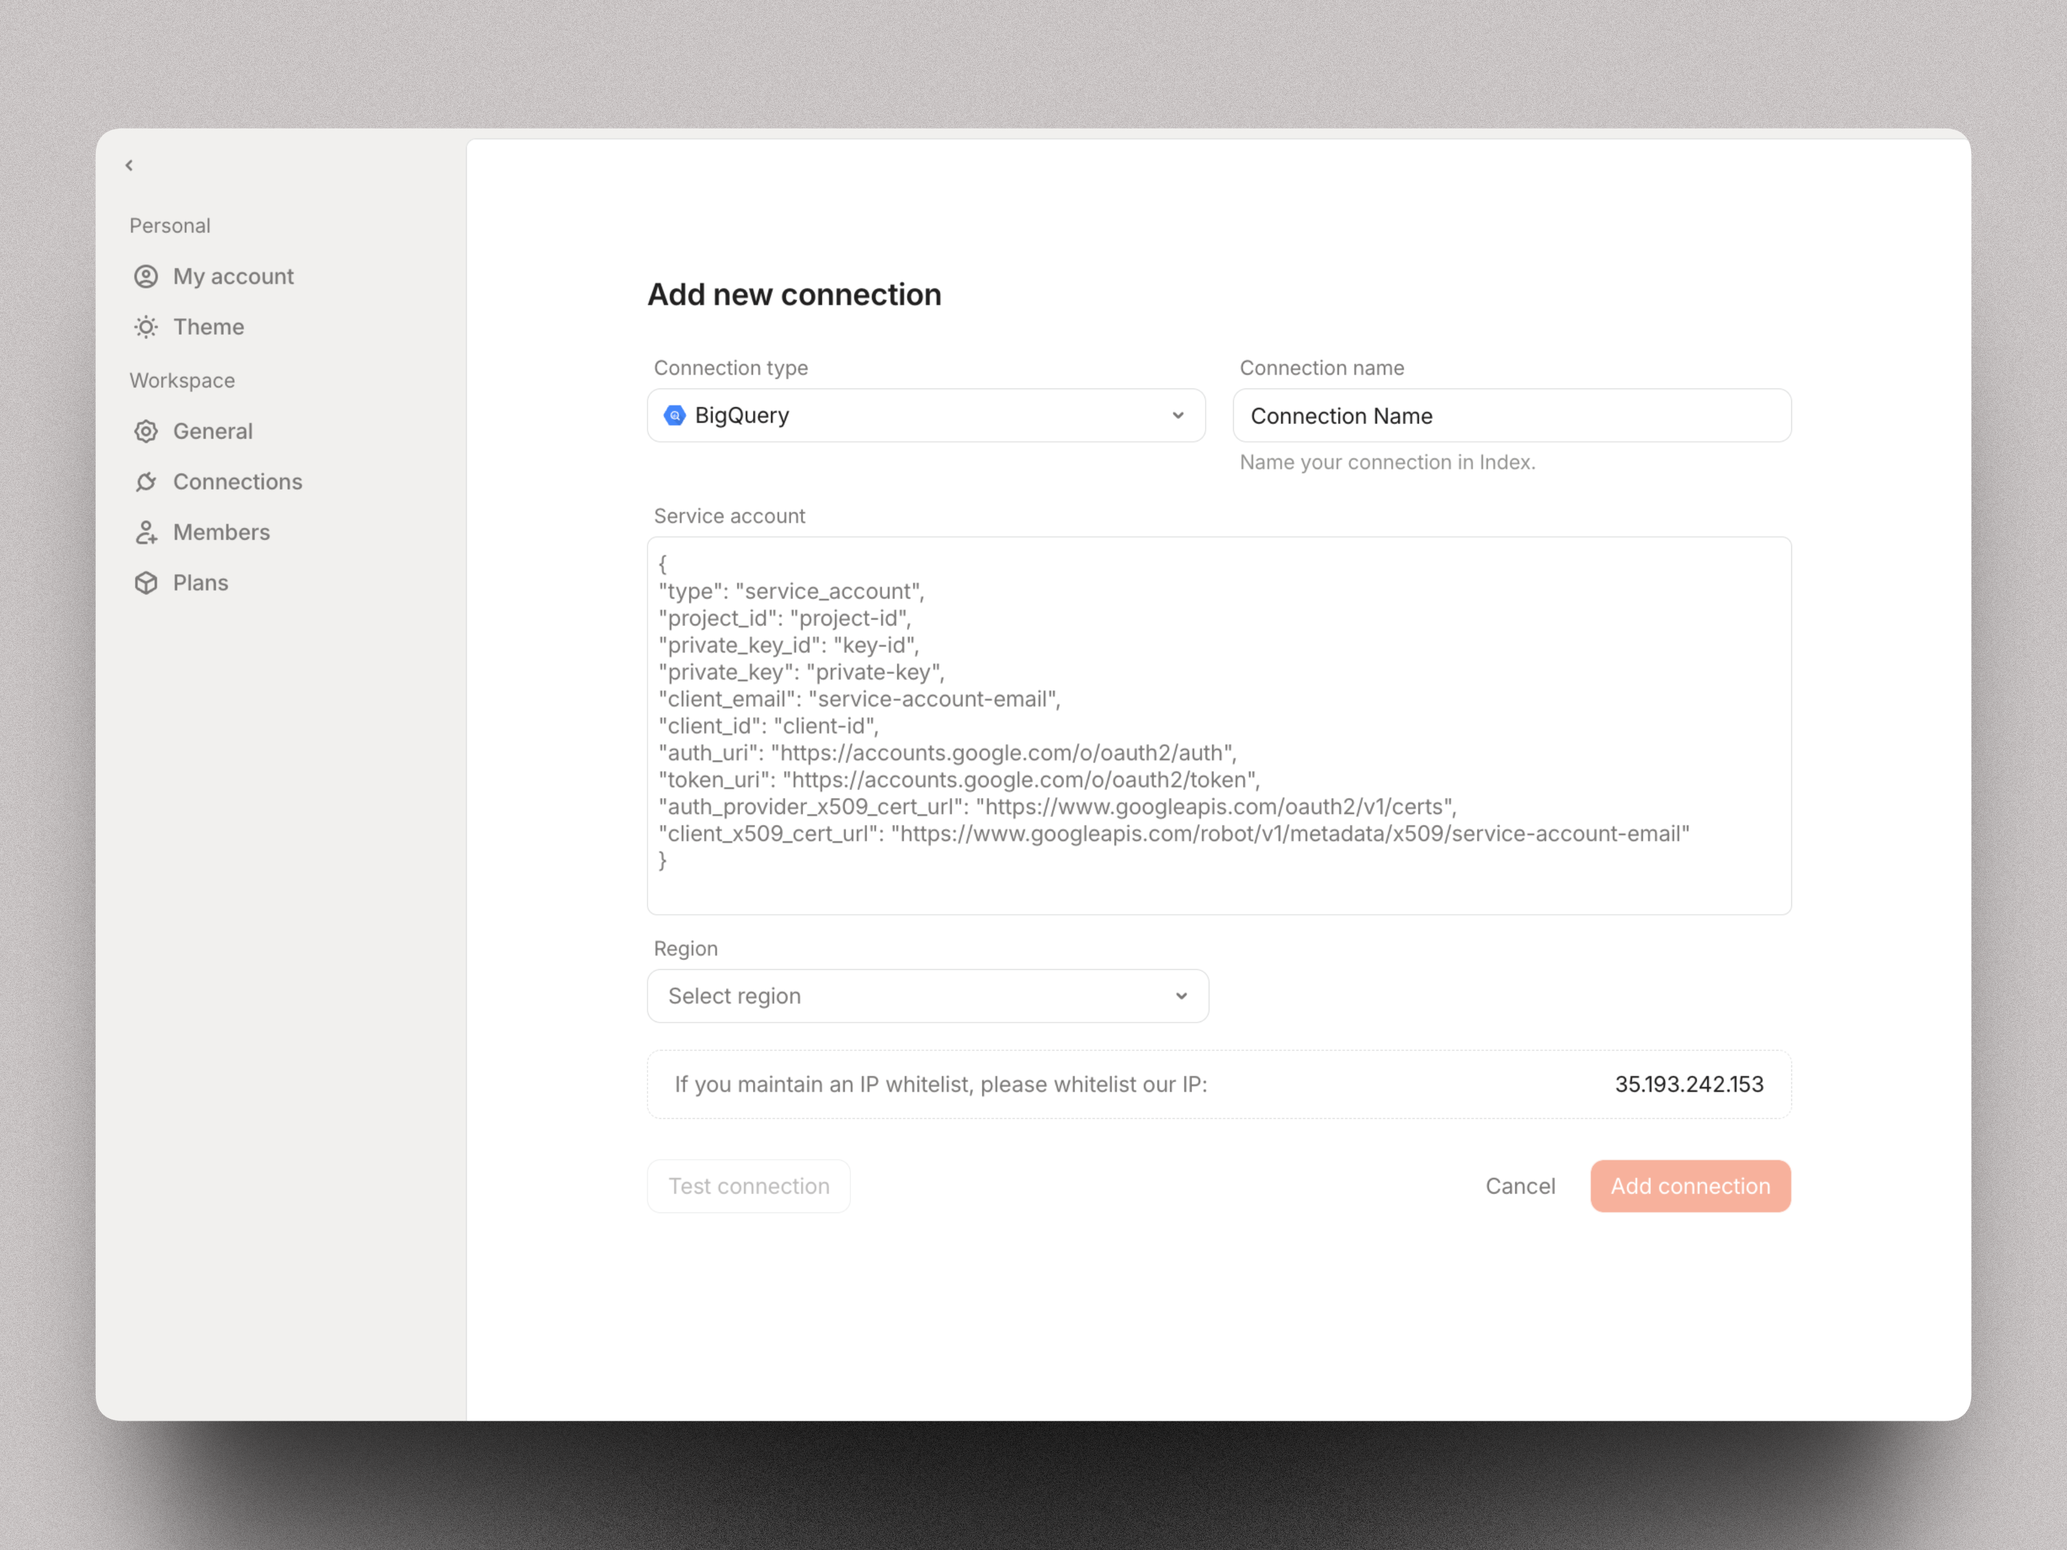Expand the Connection type dropdown

(x=925, y=415)
